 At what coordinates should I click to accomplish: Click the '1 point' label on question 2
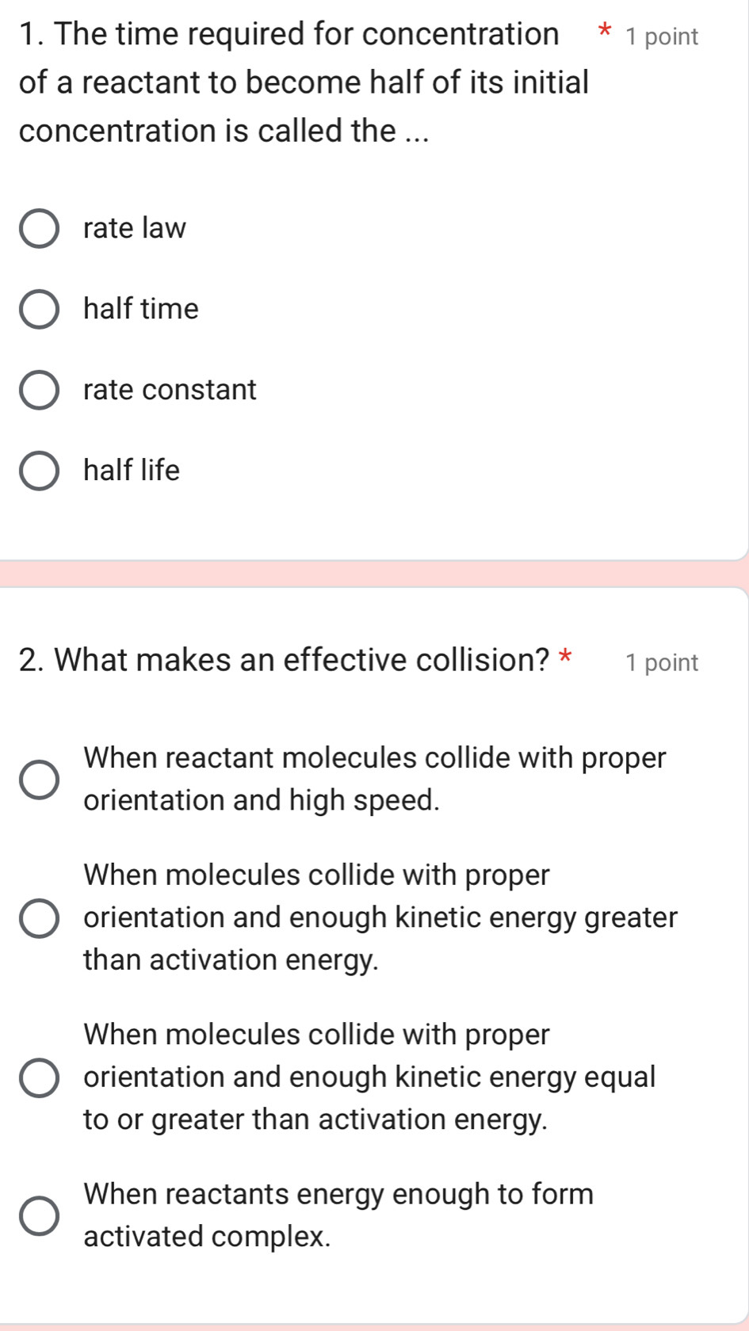pos(661,663)
